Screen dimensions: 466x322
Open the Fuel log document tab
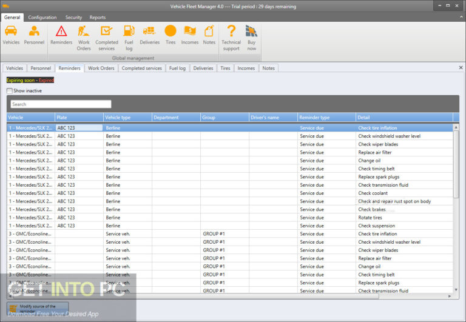(x=177, y=68)
